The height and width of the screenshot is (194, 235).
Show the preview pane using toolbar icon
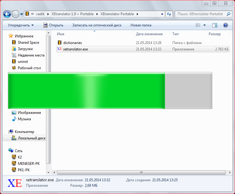[215, 25]
